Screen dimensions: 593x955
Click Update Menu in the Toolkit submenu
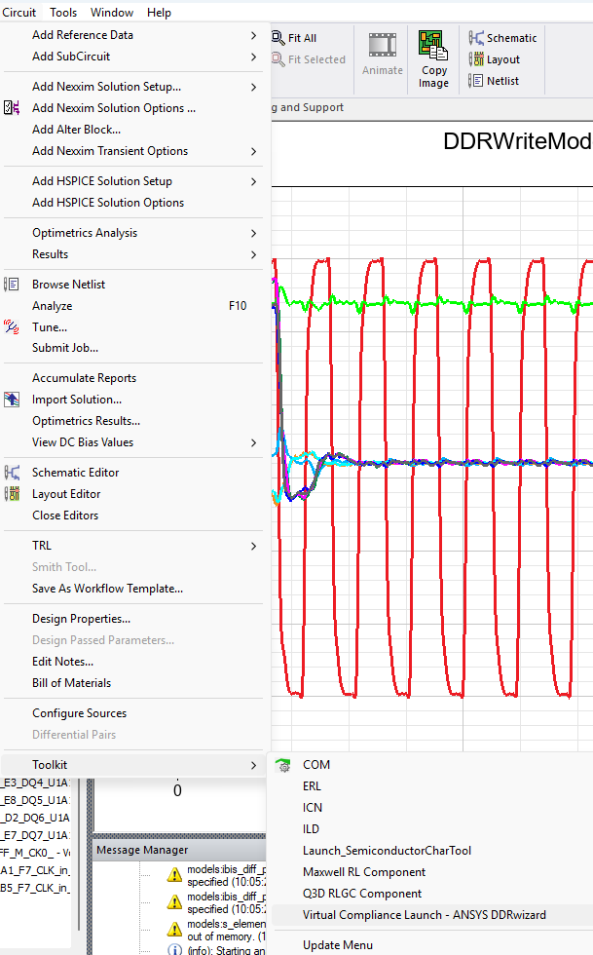click(x=335, y=945)
